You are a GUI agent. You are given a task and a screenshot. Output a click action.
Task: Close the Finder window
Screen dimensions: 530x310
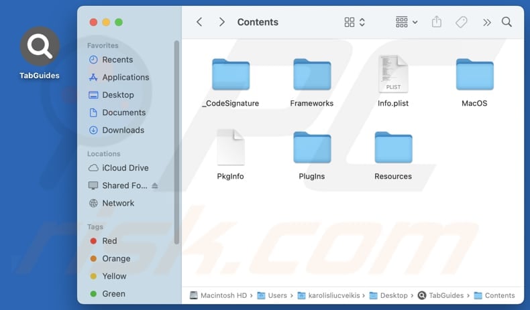click(93, 22)
